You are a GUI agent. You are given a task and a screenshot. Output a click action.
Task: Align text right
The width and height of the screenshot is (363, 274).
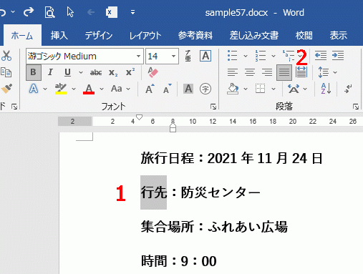[x=267, y=72]
